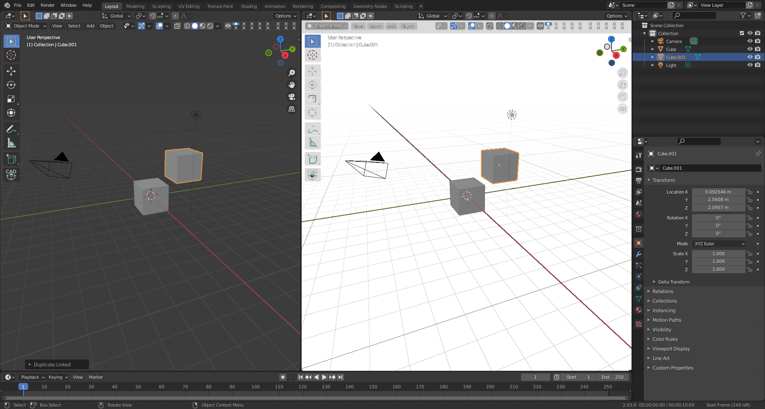Open the World properties tab
Image resolution: width=765 pixels, height=409 pixels.
[639, 214]
